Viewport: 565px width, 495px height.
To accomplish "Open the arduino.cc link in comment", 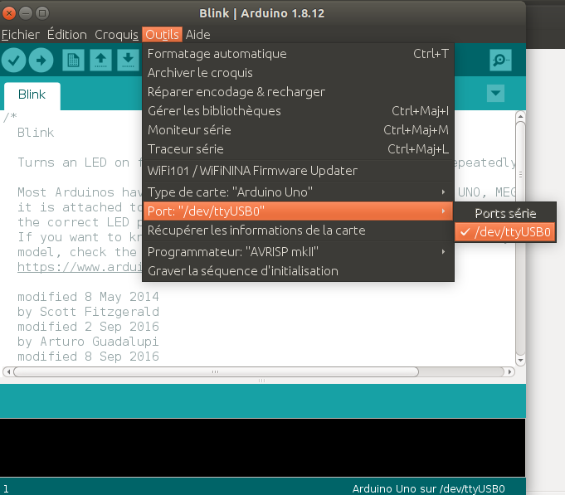I will point(80,267).
